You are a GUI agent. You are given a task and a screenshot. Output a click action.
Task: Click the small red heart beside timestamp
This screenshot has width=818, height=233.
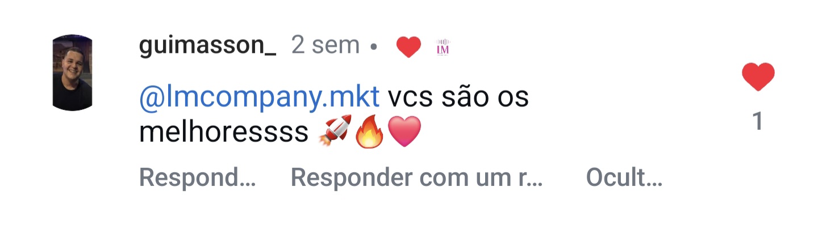(408, 47)
